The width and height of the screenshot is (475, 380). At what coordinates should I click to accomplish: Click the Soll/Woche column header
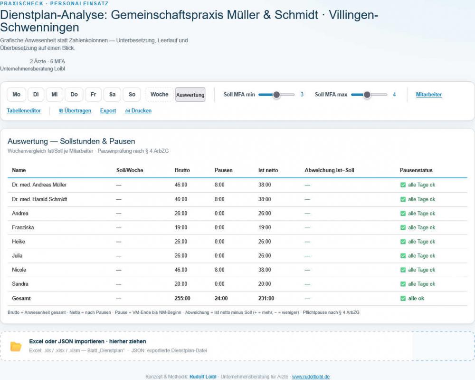(x=130, y=170)
